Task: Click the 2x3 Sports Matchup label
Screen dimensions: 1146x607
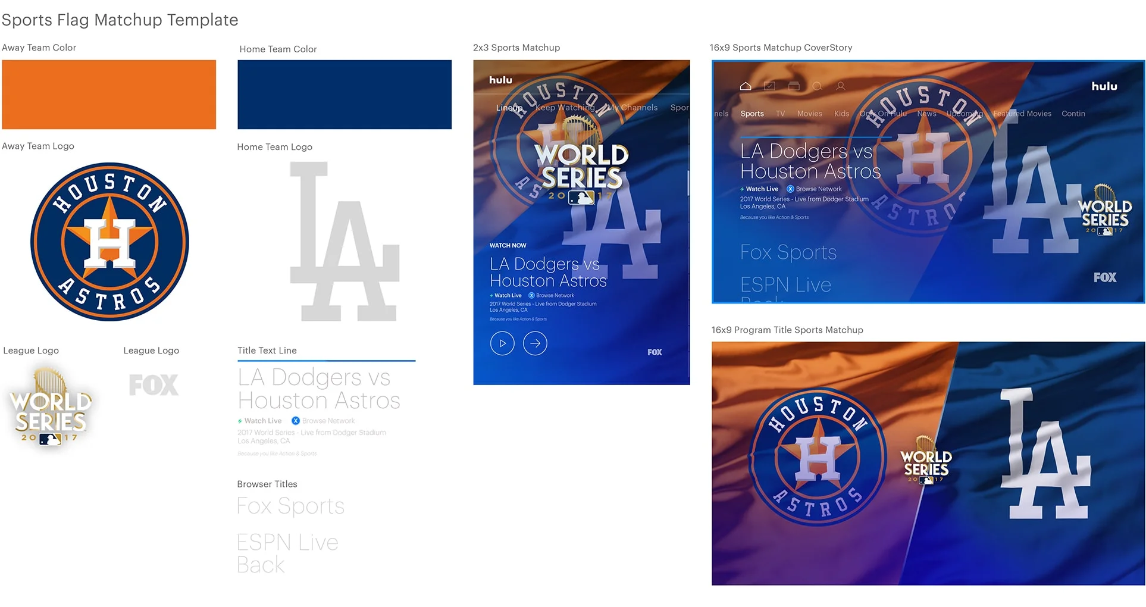Action: [516, 48]
